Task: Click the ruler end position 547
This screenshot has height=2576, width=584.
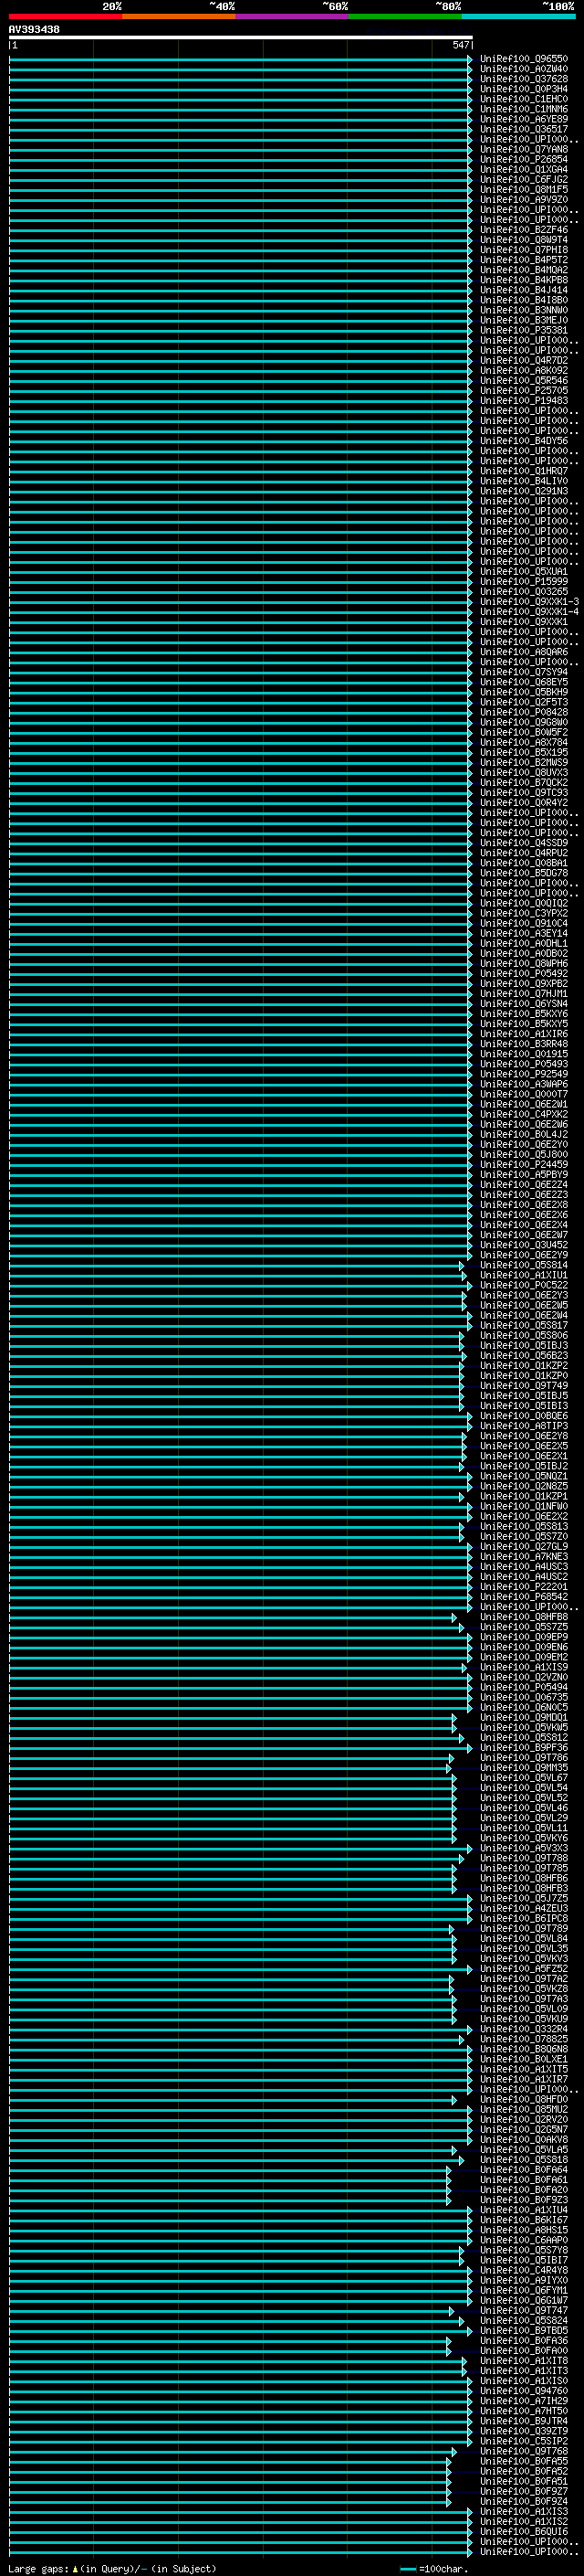Action: pyautogui.click(x=460, y=45)
